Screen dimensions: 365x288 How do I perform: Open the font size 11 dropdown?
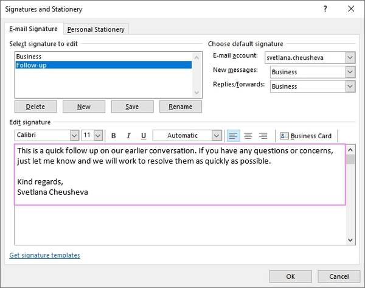coord(98,136)
